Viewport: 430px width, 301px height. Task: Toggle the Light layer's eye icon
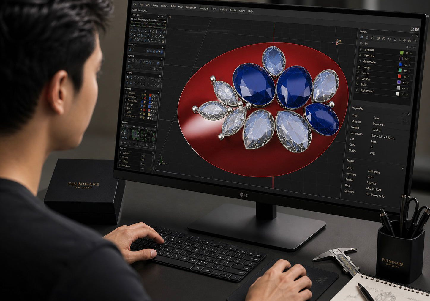[x=404, y=89]
